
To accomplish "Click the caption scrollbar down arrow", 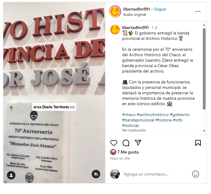I will 204,131.
